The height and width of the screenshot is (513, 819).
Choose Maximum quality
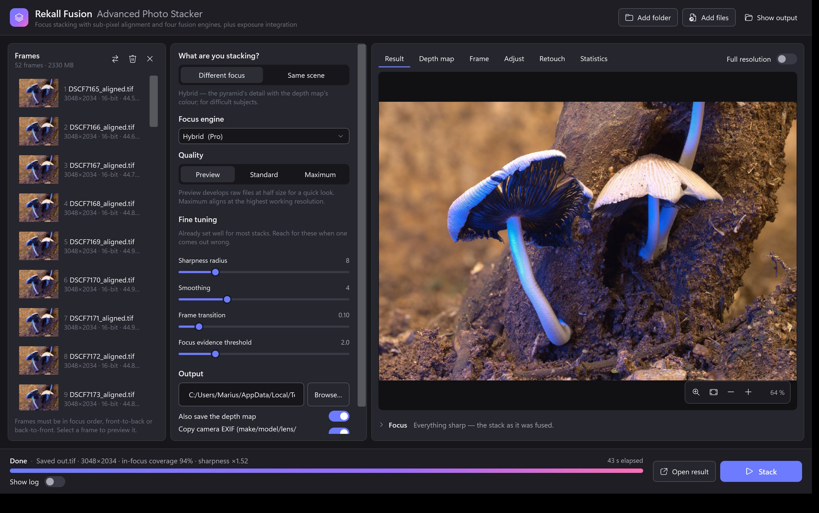click(x=320, y=174)
